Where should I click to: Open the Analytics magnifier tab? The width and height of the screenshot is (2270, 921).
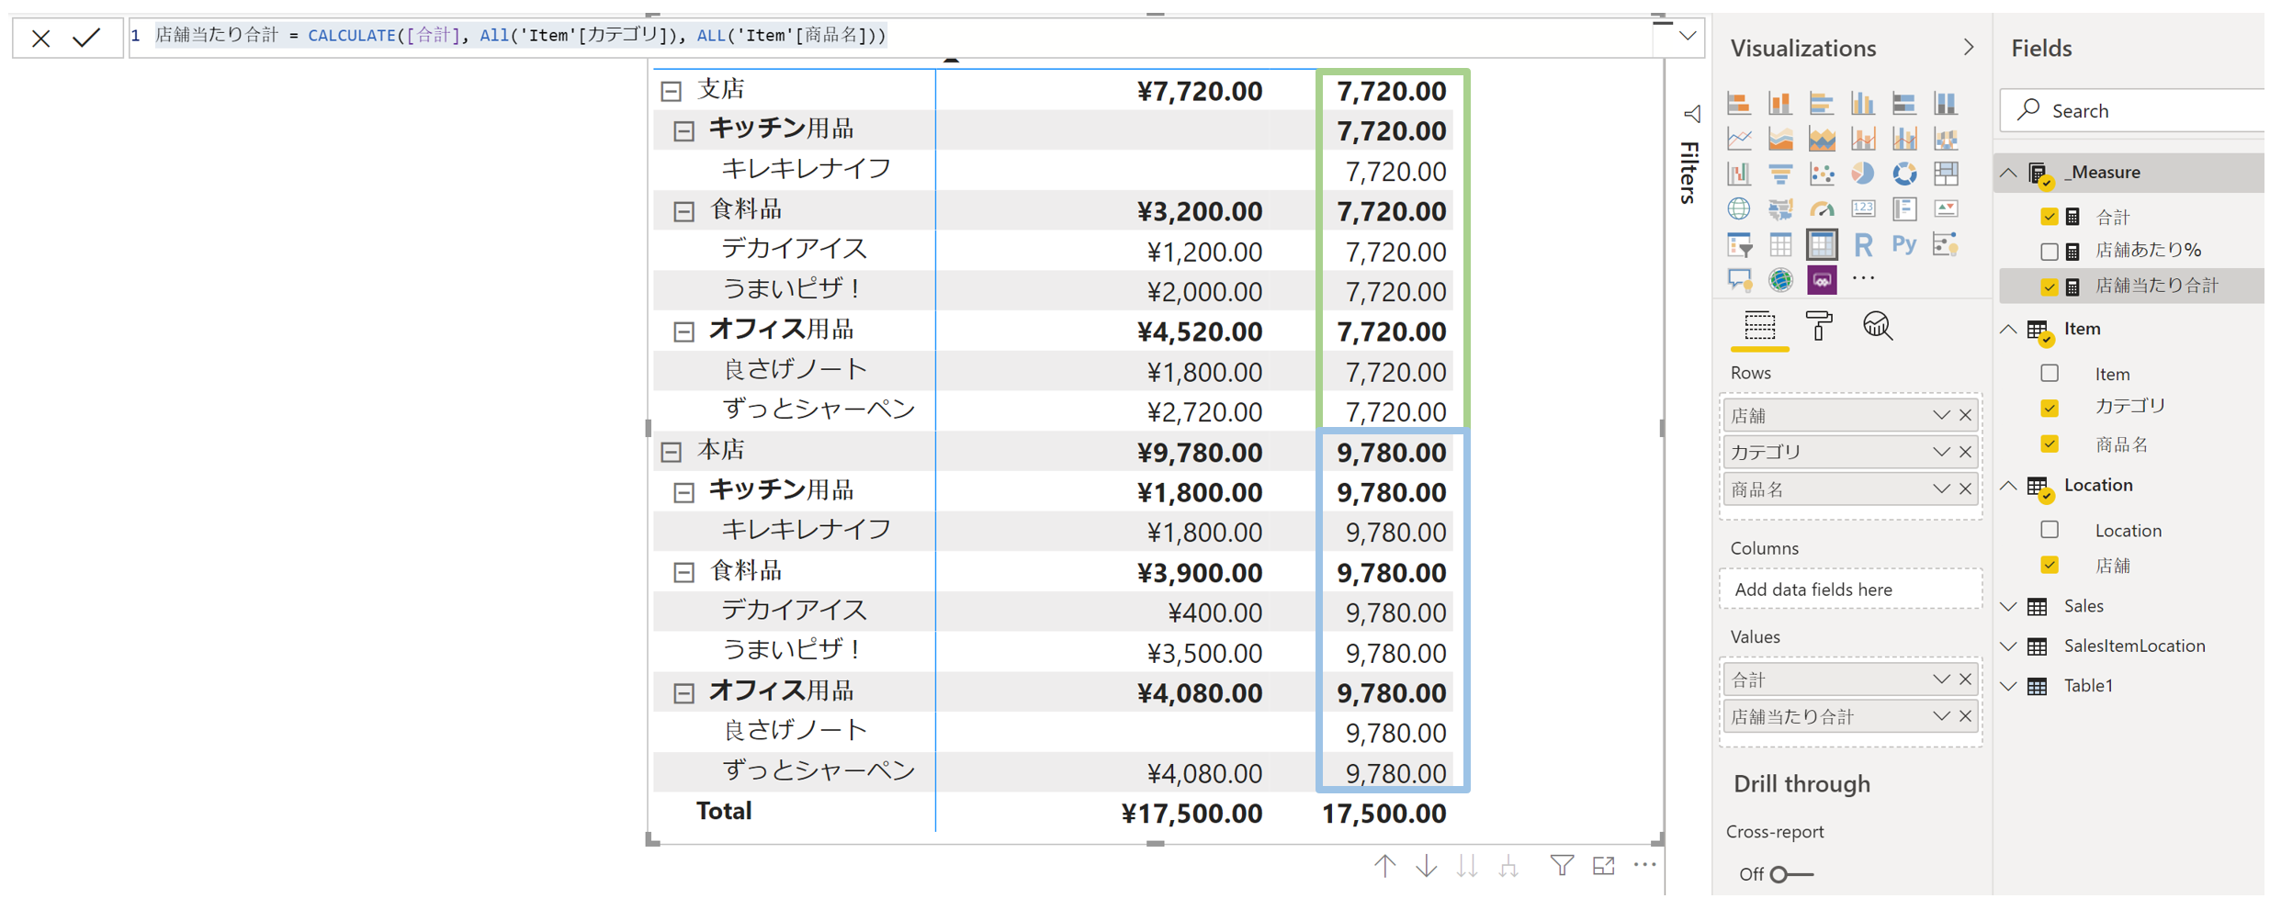1877,326
